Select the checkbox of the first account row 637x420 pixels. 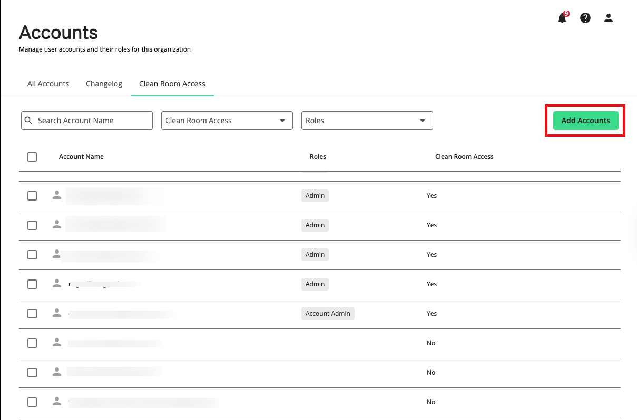coord(32,196)
